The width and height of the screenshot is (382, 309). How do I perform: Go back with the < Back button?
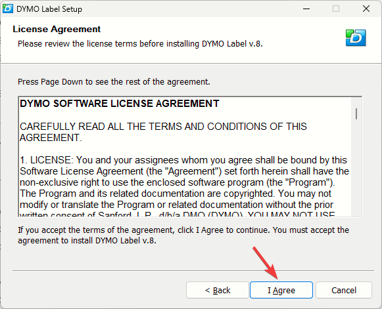pyautogui.click(x=218, y=290)
